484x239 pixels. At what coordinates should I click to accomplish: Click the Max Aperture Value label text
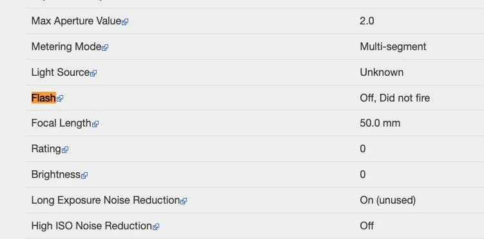click(x=76, y=21)
